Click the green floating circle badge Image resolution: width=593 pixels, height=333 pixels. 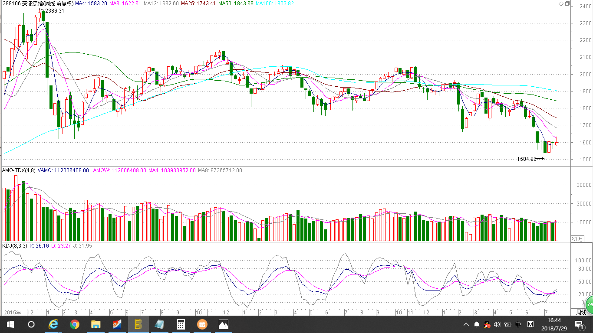click(589, 305)
